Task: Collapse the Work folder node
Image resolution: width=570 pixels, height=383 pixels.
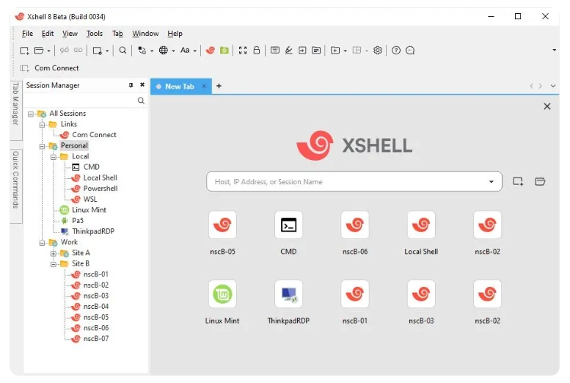Action: [42, 243]
